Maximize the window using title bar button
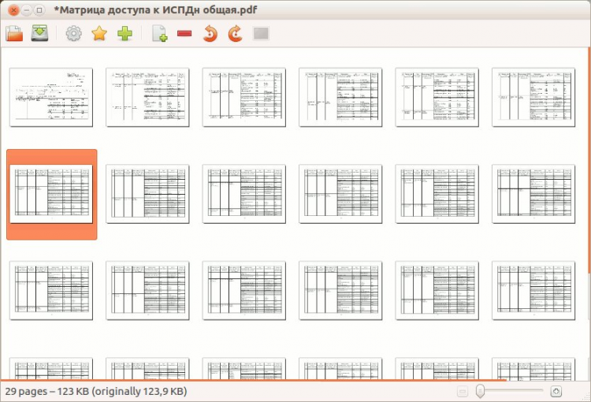This screenshot has width=591, height=402. click(x=39, y=10)
